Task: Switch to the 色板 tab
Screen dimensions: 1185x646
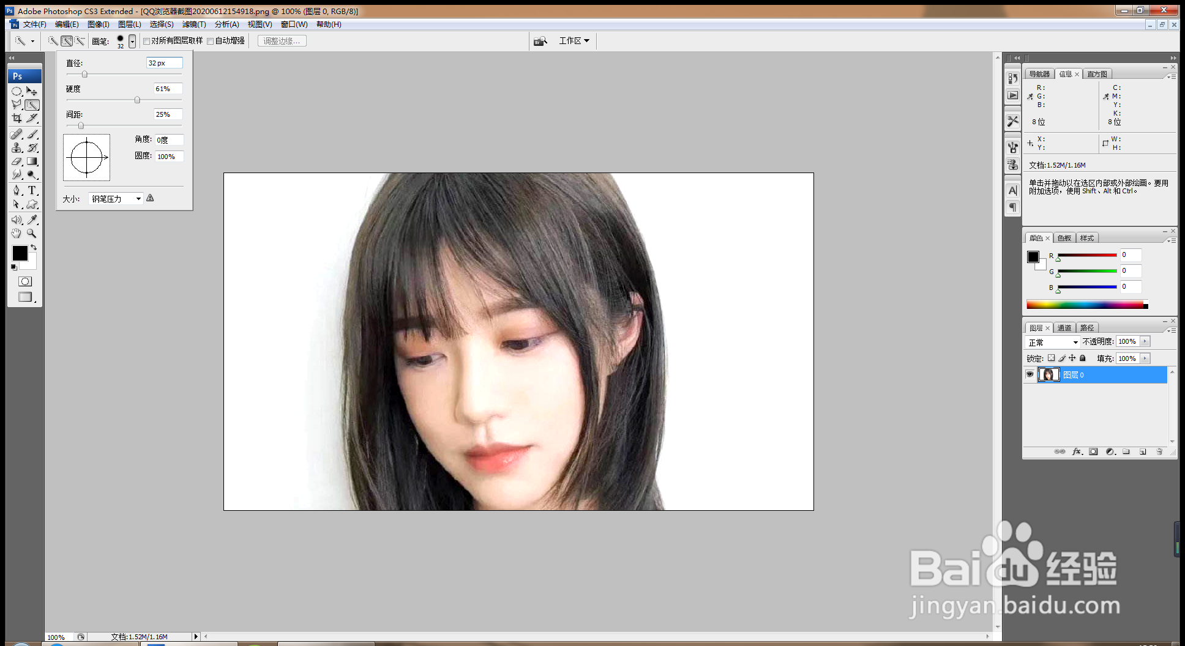Action: (1064, 238)
